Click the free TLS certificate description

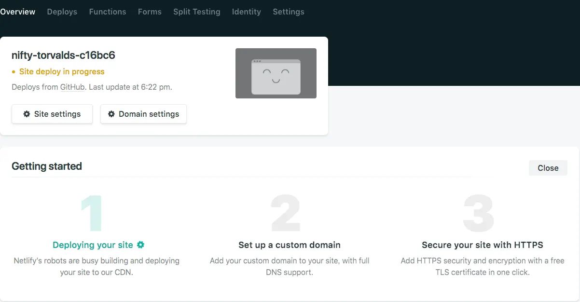click(x=483, y=266)
